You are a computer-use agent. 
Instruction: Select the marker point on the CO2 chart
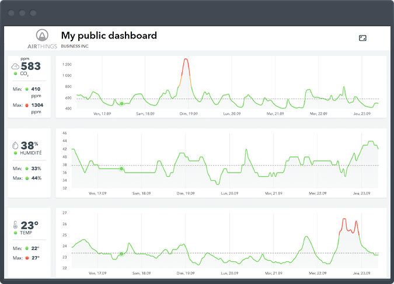(x=121, y=103)
